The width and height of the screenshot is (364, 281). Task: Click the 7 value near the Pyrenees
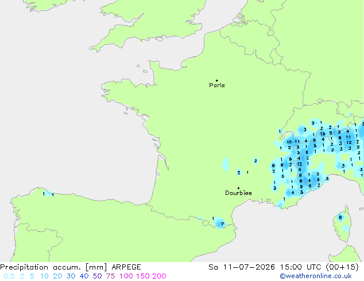point(222,224)
